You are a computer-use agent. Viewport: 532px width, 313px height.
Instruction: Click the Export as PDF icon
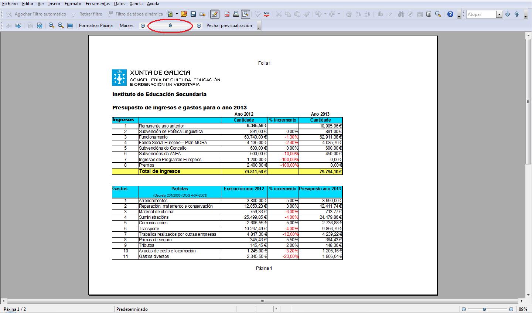tap(227, 14)
